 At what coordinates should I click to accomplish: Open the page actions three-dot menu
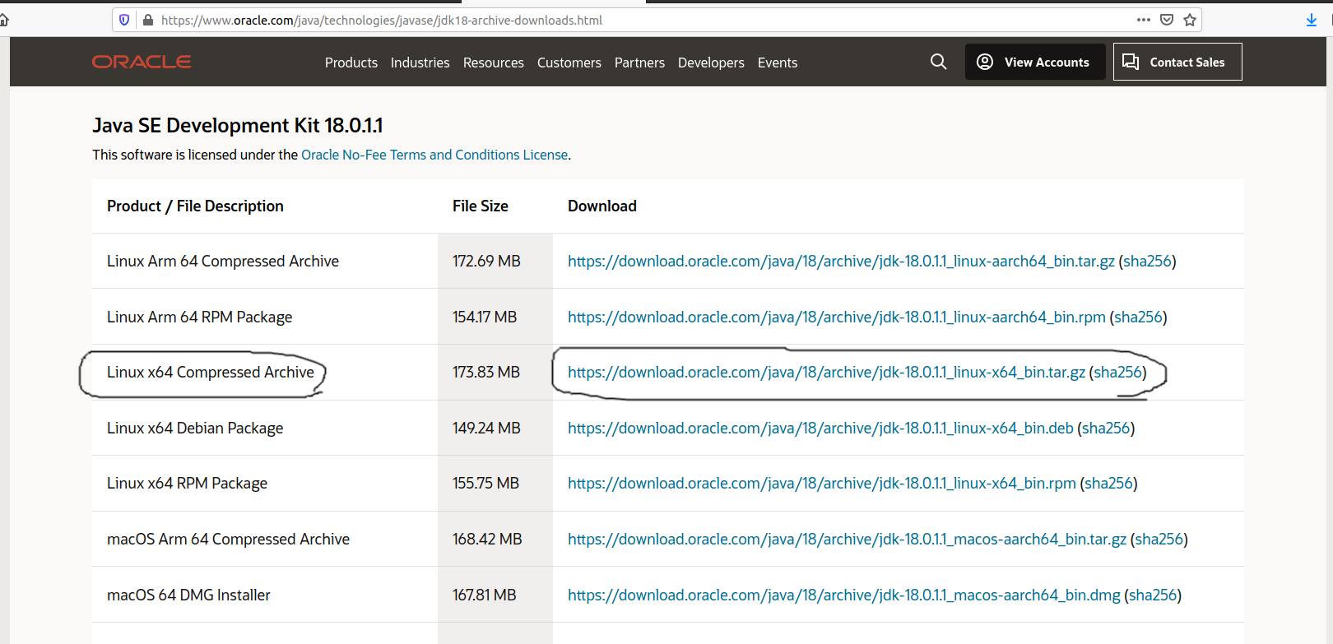click(1144, 20)
